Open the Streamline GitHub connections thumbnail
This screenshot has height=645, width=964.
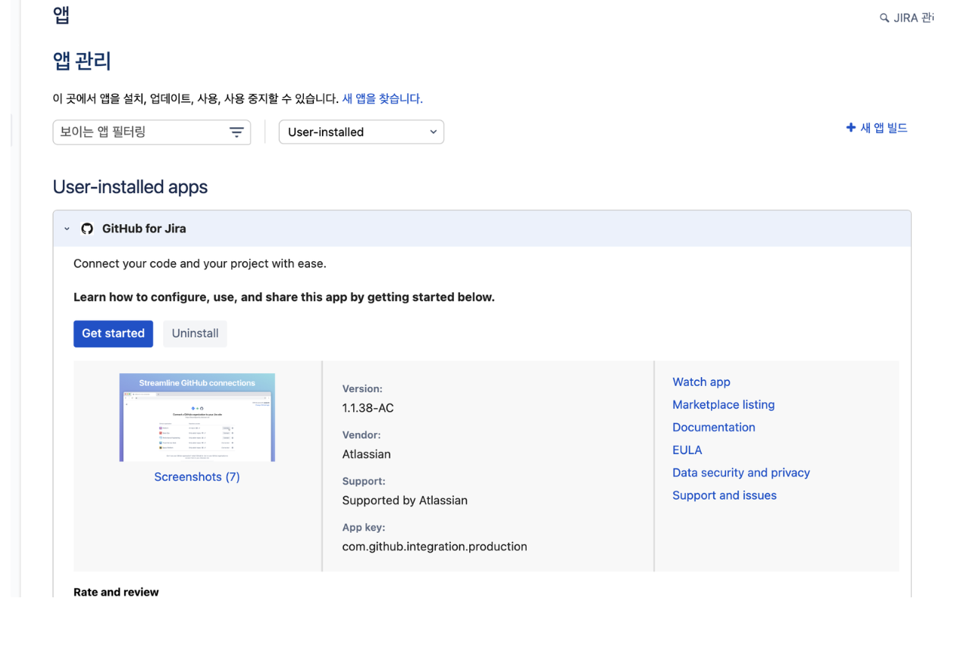197,417
